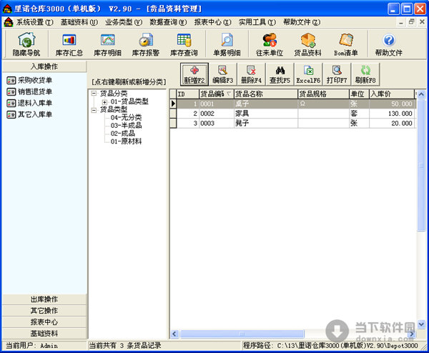Select the 桌子 row cell
Image resolution: width=429 pixels, height=353 pixels.
pyautogui.click(x=266, y=104)
